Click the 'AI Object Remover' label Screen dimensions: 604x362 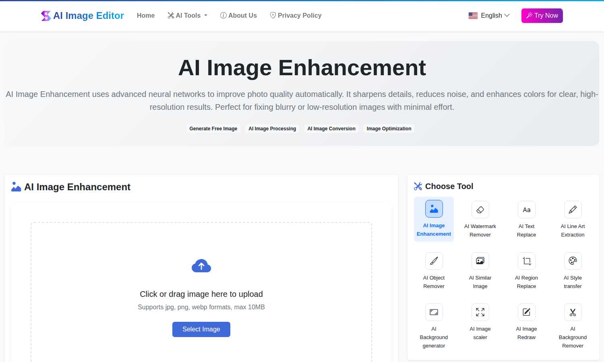pos(434,282)
